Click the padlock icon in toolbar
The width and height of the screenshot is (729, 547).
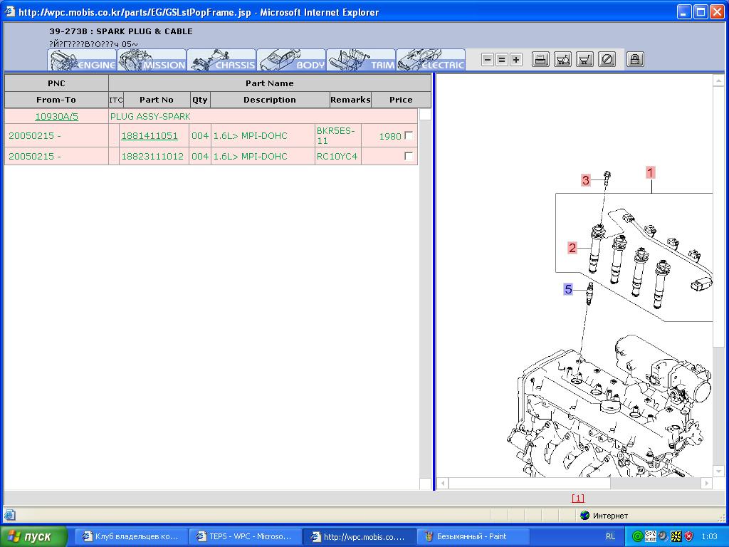[x=635, y=60]
